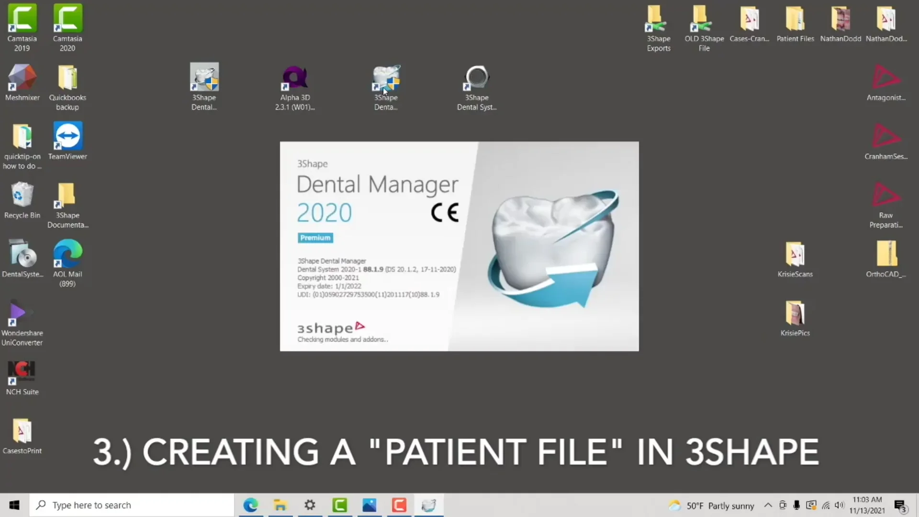The width and height of the screenshot is (919, 517).
Task: Launch Meshmixer from the desktop
Action: tap(22, 82)
